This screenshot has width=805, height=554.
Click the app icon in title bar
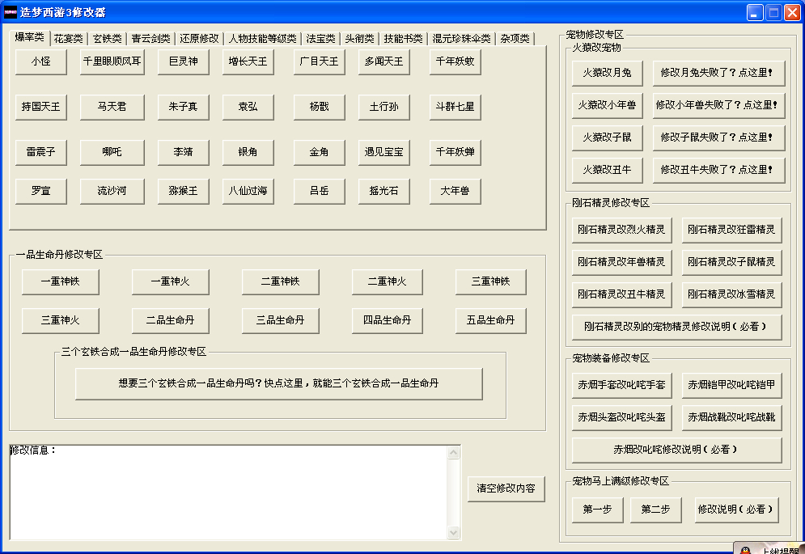[11, 12]
